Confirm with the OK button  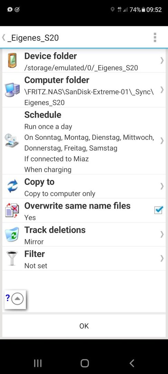(x=84, y=326)
